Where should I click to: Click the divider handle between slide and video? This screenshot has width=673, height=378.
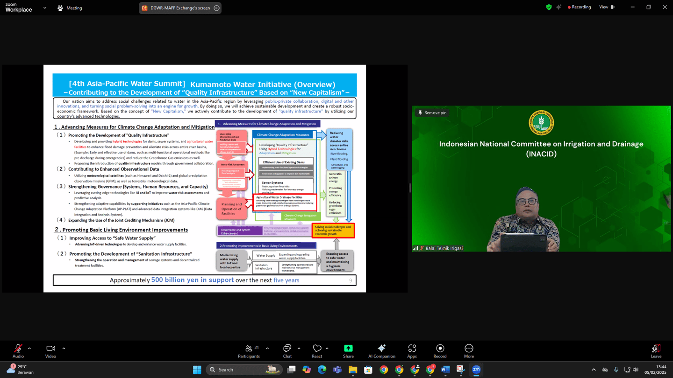[x=409, y=188]
